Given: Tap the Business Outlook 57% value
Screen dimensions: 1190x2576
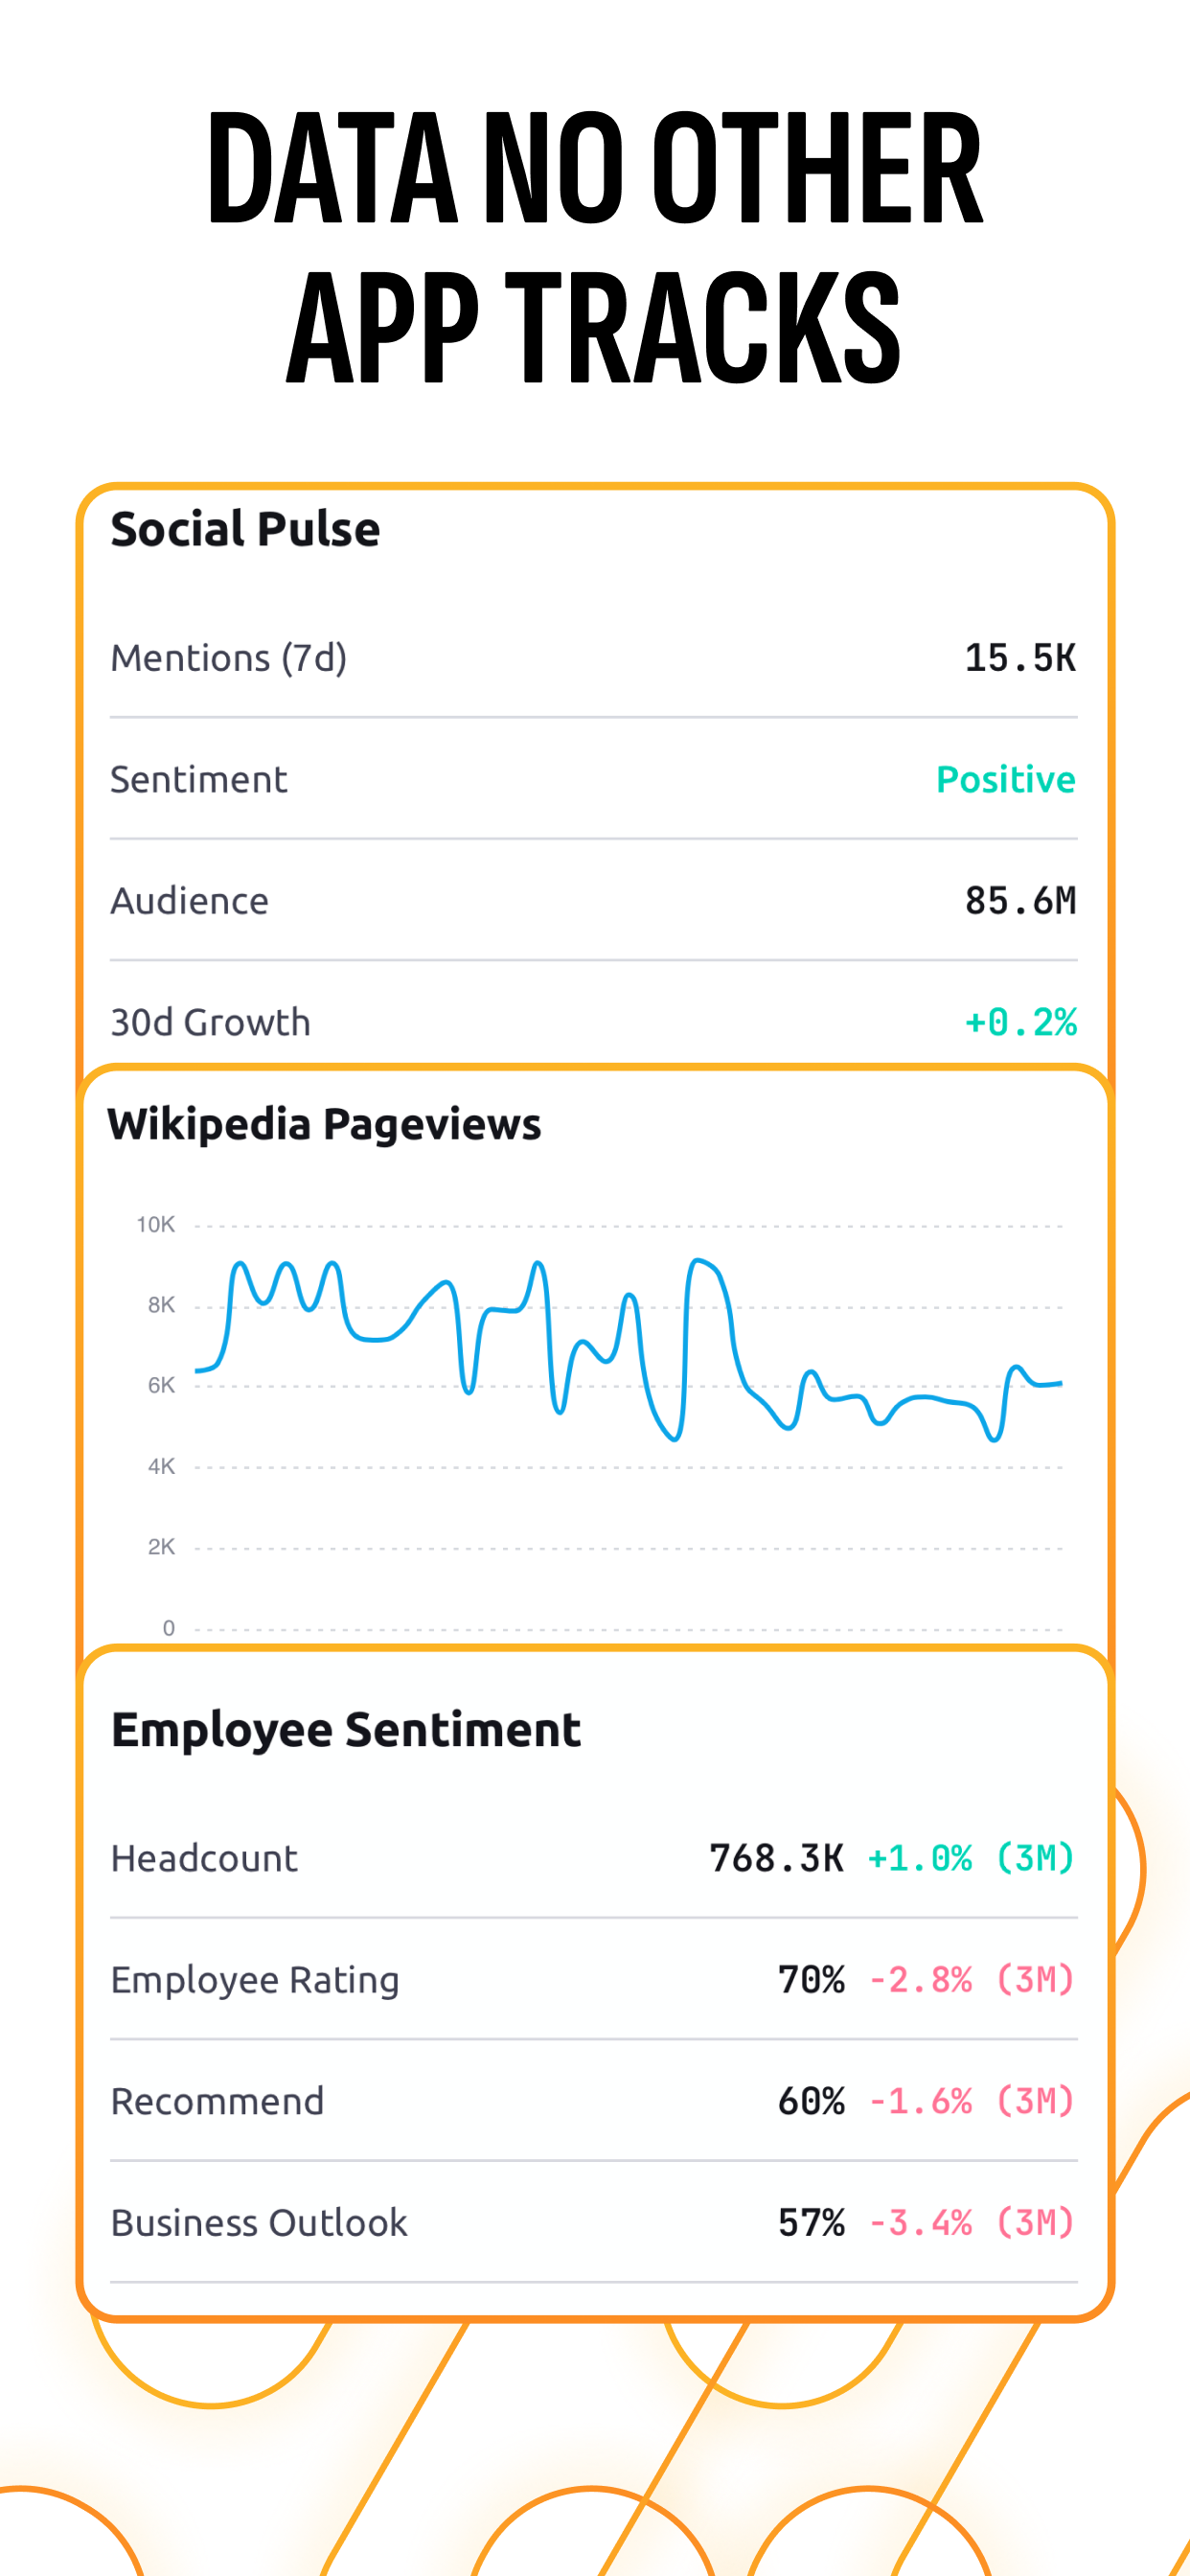Looking at the screenshot, I should [811, 2223].
